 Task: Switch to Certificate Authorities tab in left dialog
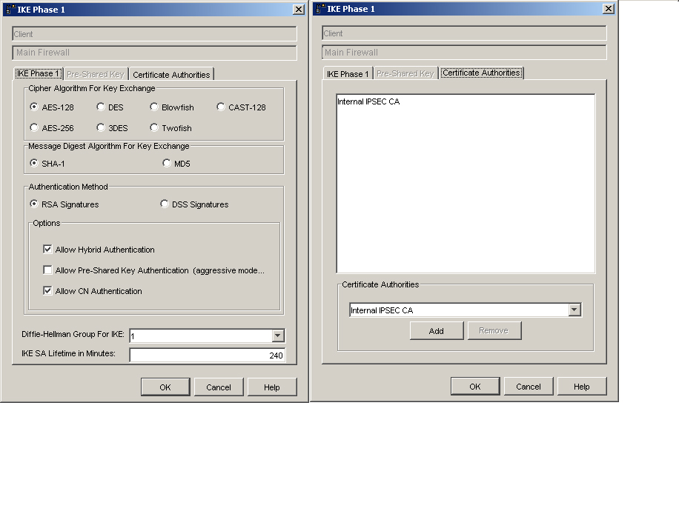pyautogui.click(x=171, y=75)
